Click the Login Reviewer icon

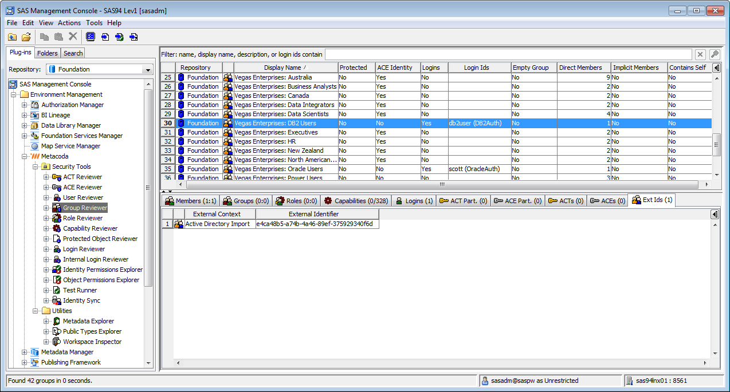[57, 249]
